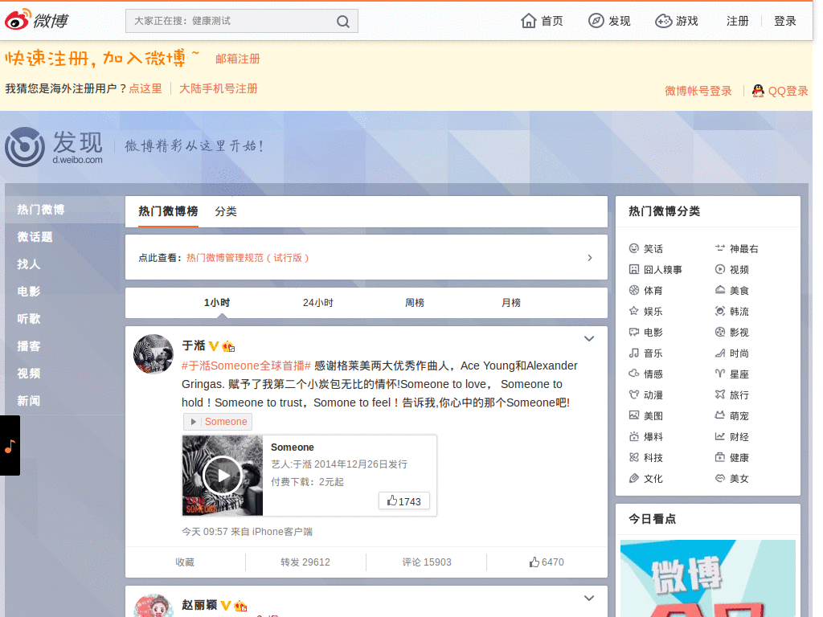The image size is (823, 617).
Task: Open the orange music note side widget
Action: click(x=10, y=445)
